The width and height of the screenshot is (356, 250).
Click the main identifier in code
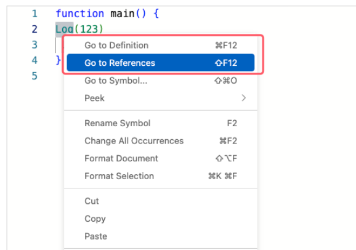point(123,14)
